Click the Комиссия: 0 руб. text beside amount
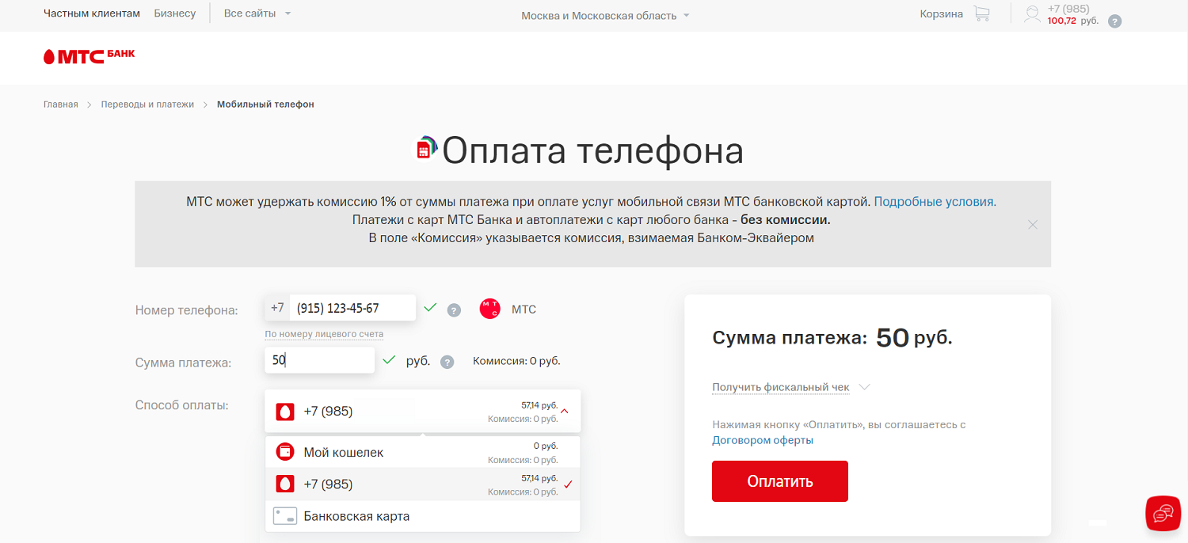This screenshot has height=543, width=1188. 516,361
